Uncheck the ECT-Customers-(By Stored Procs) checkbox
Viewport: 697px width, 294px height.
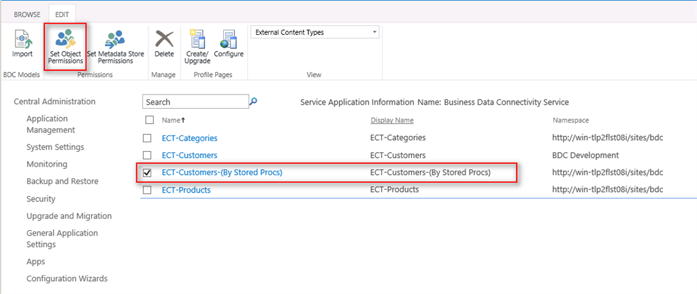point(148,173)
